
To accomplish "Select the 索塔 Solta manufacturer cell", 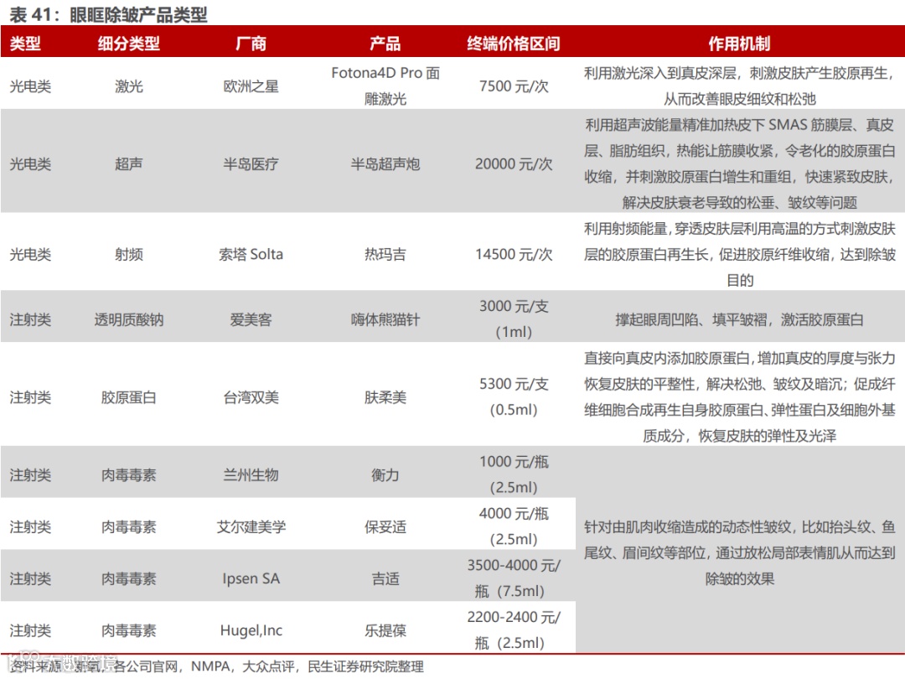I will point(251,254).
